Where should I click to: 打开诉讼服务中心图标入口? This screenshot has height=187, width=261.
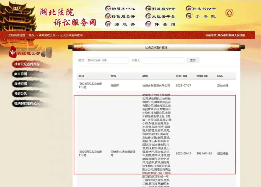point(120,9)
